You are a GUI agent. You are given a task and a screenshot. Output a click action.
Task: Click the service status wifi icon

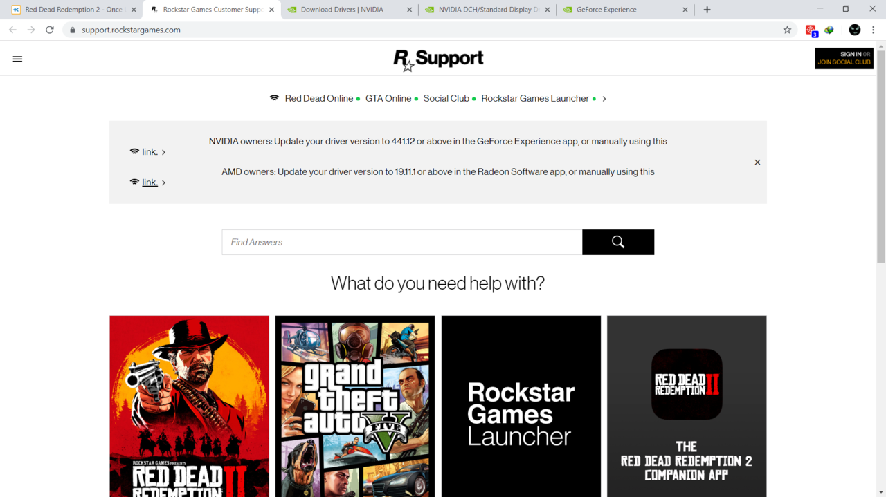click(274, 98)
